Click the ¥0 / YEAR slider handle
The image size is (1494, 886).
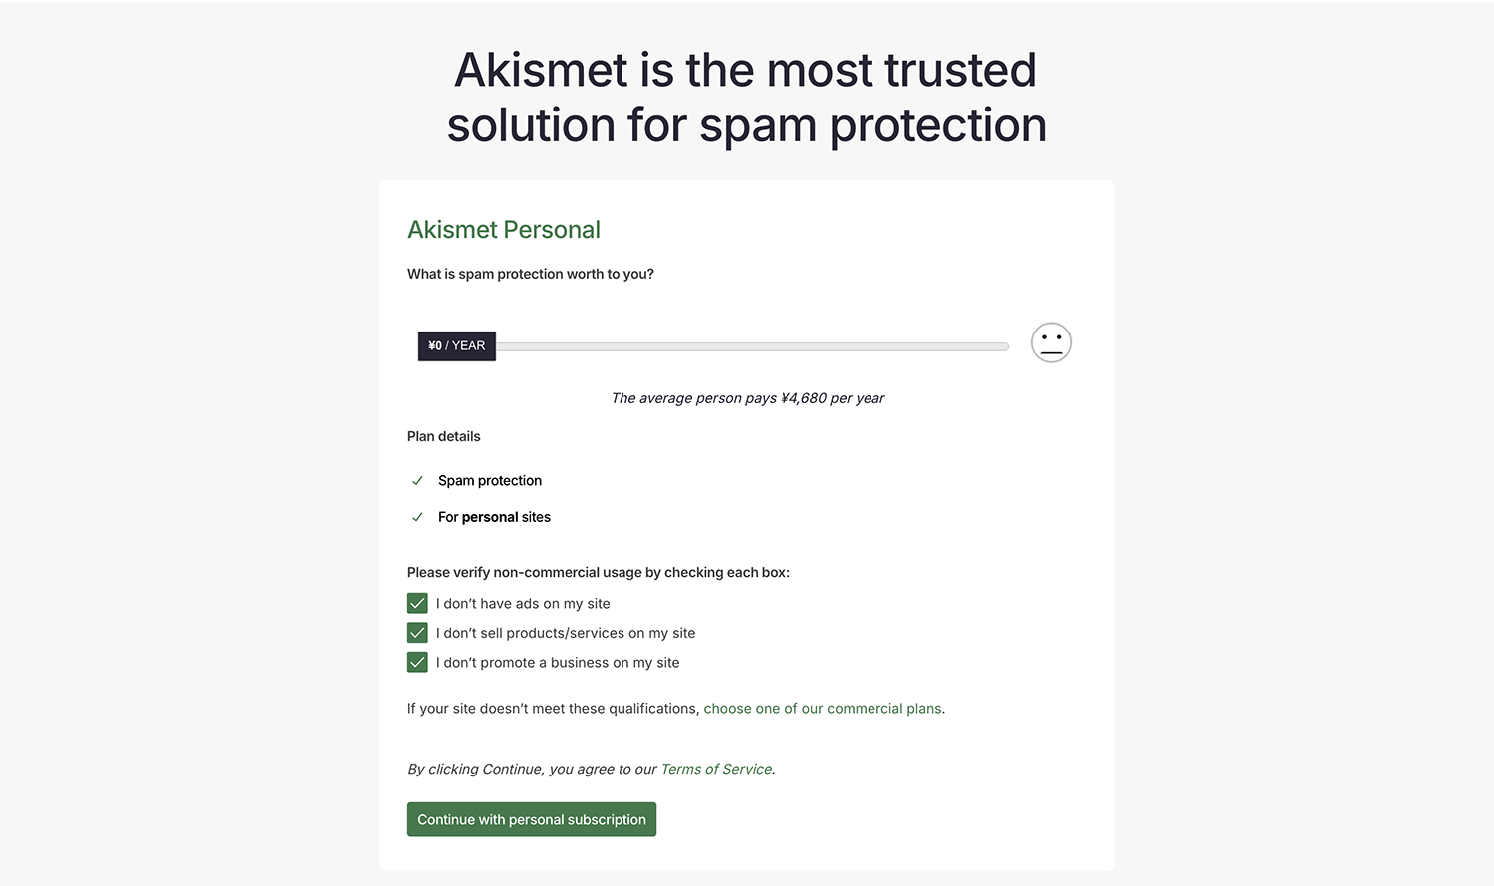(457, 346)
